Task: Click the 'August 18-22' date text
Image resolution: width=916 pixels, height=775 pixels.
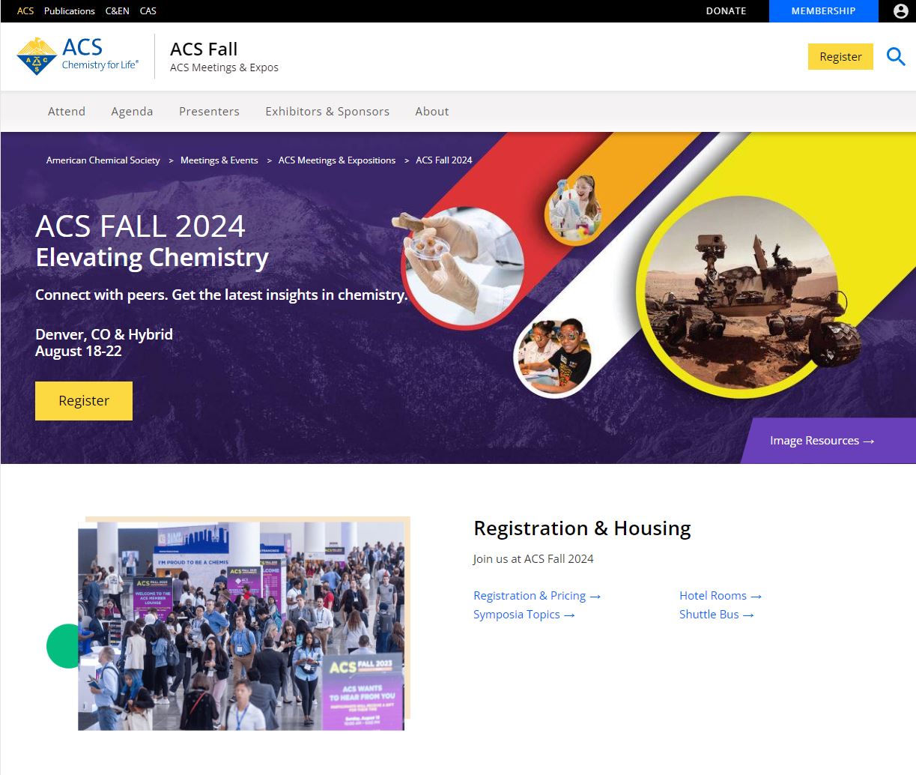Action: point(79,352)
